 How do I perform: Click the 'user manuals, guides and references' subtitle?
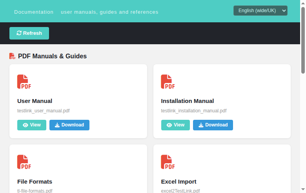click(109, 12)
